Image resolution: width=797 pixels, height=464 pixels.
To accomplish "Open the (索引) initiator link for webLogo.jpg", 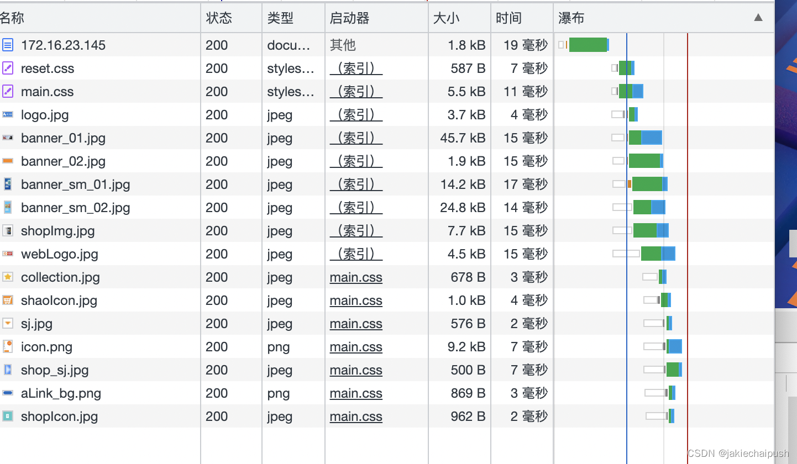I will point(356,254).
